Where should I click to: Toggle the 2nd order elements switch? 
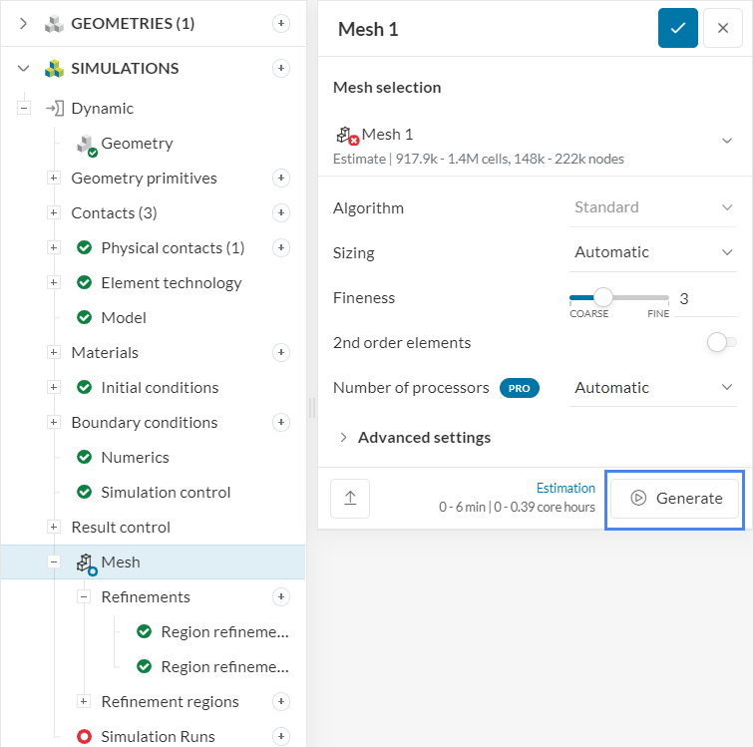pos(721,342)
